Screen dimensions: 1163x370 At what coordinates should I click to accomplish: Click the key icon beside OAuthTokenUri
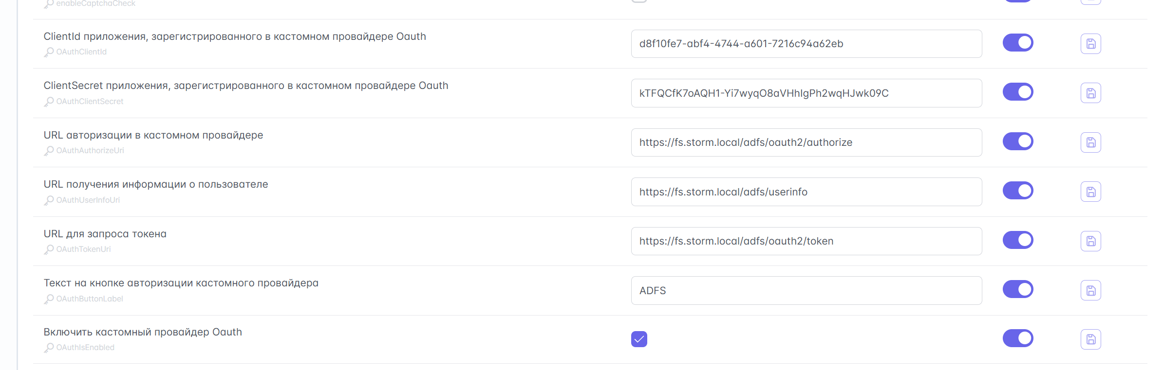pyautogui.click(x=49, y=249)
